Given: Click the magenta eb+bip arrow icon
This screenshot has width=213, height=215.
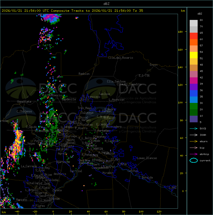Looking at the screenshot, I should pos(194,154).
